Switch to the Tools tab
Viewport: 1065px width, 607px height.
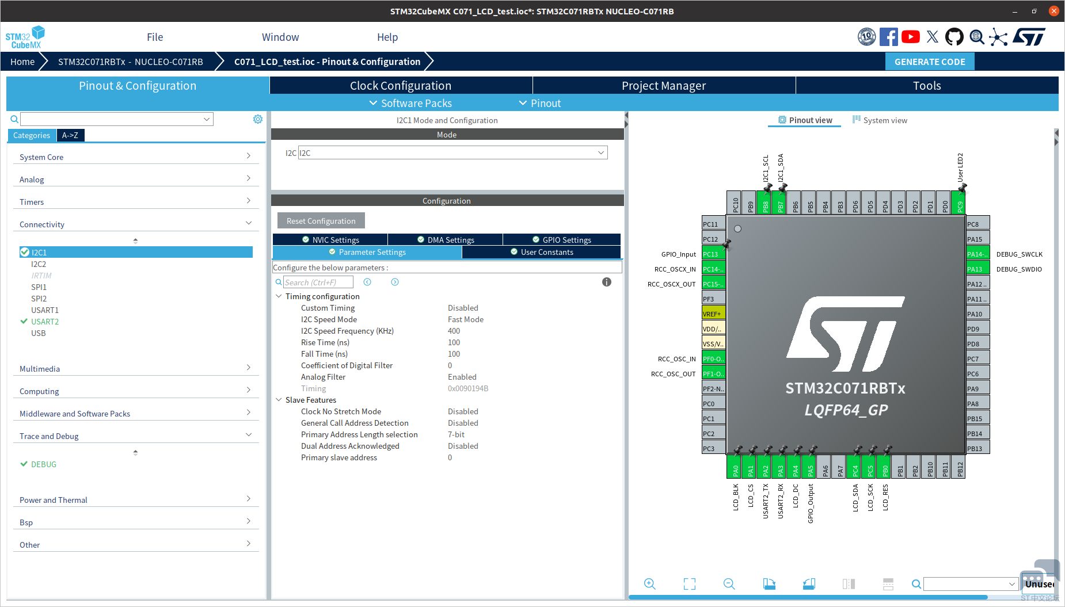tap(927, 85)
